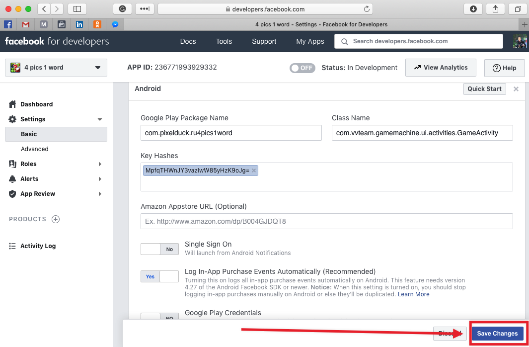This screenshot has width=529, height=347.
Task: Open the 4 pics 1 word app dropdown
Action: click(56, 68)
